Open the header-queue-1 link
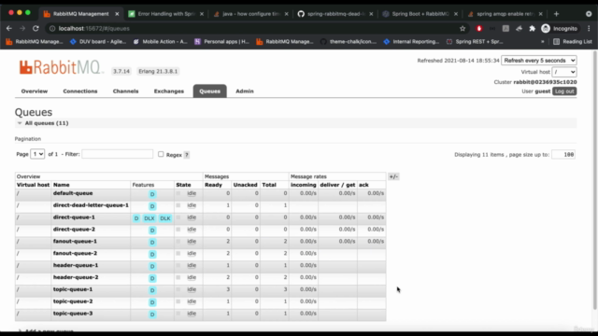Screen dimensions: 598x336 [x=76, y=265]
